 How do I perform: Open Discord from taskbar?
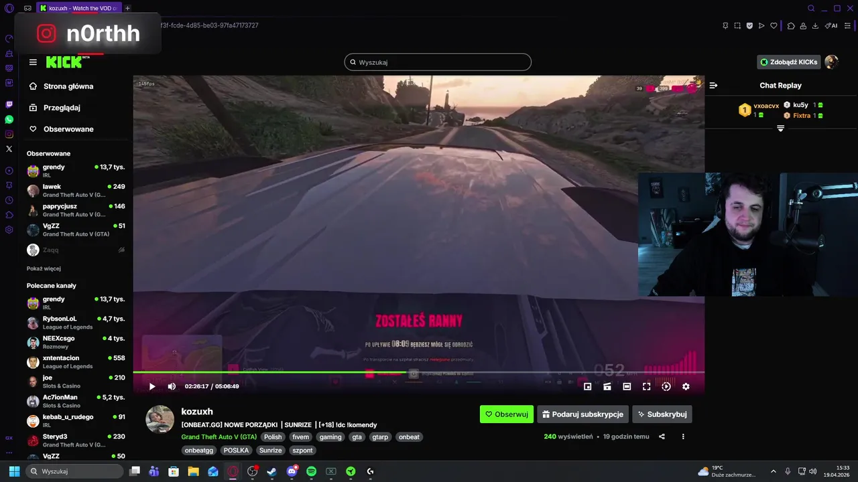(292, 471)
